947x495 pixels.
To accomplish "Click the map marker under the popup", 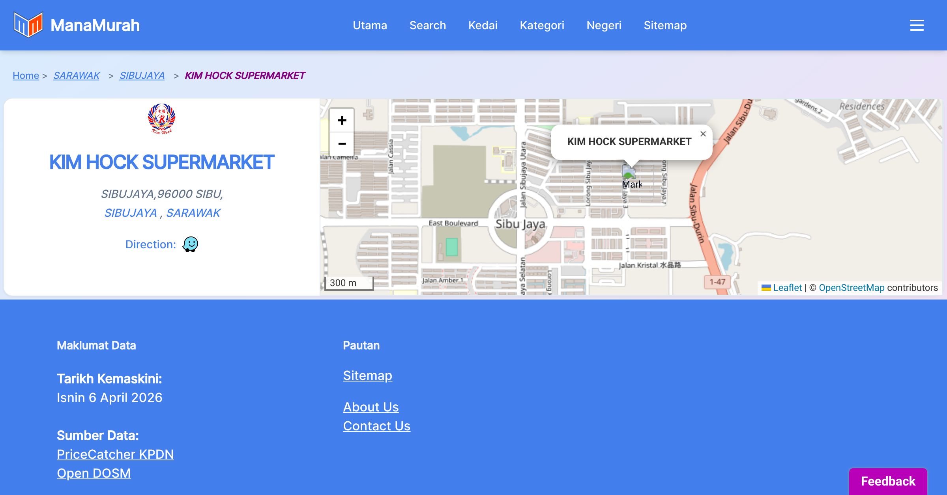I will coord(628,173).
